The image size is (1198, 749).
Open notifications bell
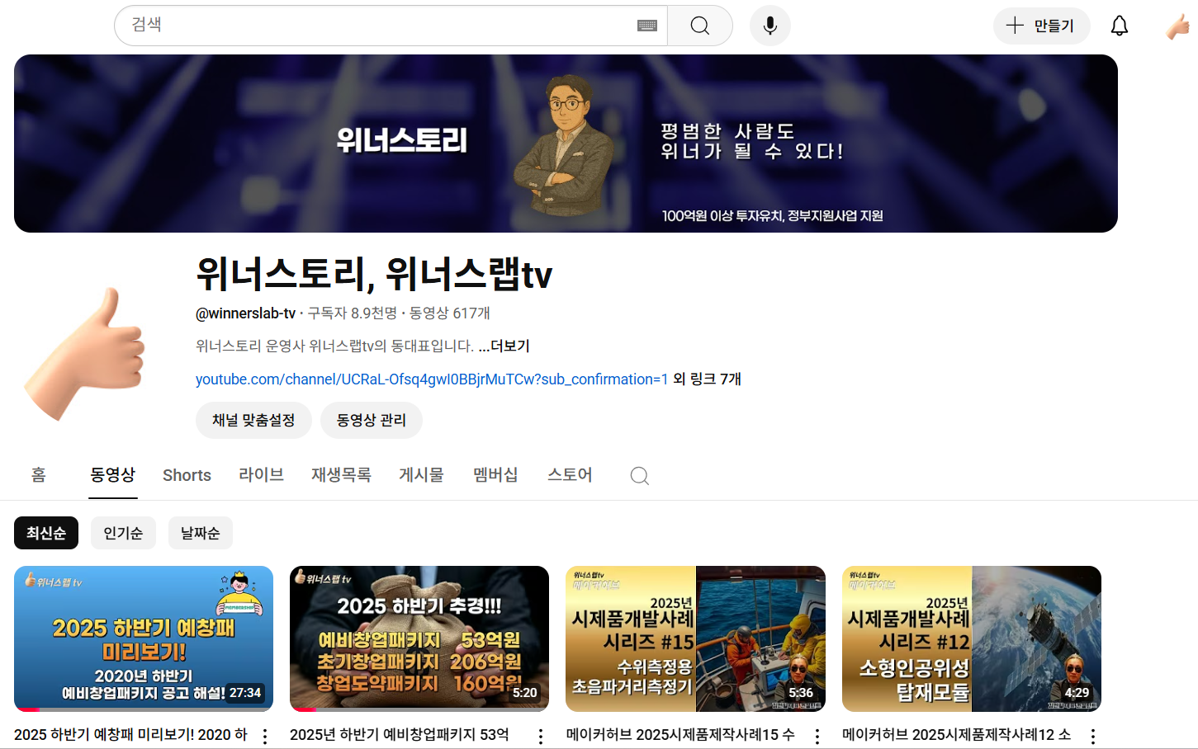[x=1120, y=26]
